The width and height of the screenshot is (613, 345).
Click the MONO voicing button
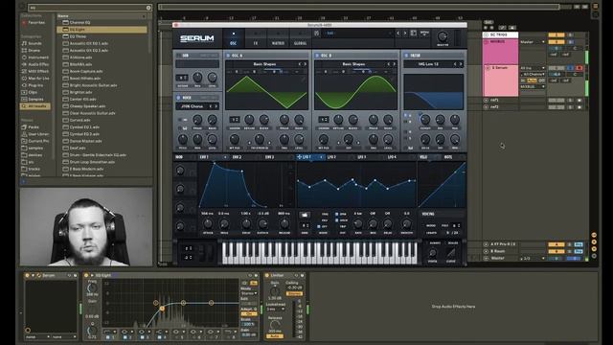[431, 226]
